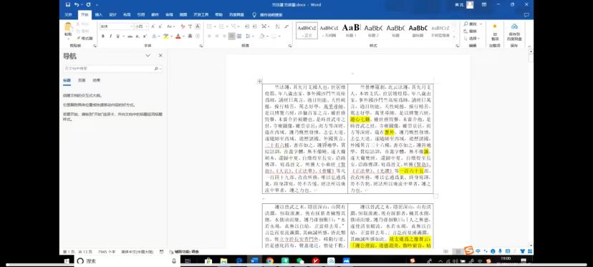593x267 pixels.
Task: Expand the styles gallery
Action: click(x=454, y=37)
